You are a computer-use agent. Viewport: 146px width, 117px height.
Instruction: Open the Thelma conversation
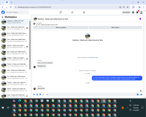(15, 65)
